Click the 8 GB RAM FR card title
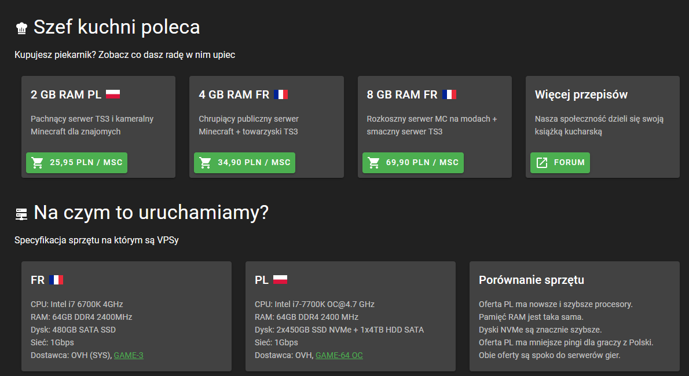Viewport: 689px width, 376px height. (x=402, y=94)
